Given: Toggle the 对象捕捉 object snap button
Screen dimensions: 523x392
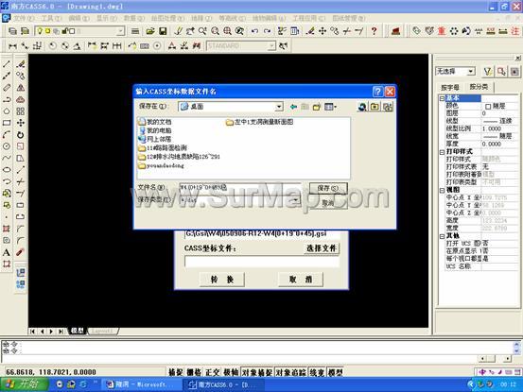Looking at the screenshot, I should pyautogui.click(x=257, y=372).
